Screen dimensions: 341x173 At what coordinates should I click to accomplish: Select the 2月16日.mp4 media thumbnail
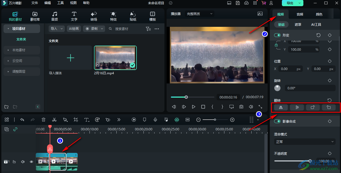[x=115, y=58]
